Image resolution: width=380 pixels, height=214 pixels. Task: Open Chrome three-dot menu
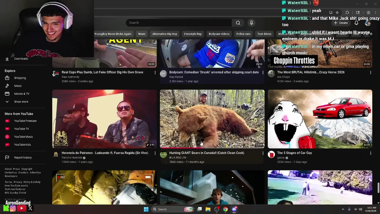pyautogui.click(x=376, y=12)
